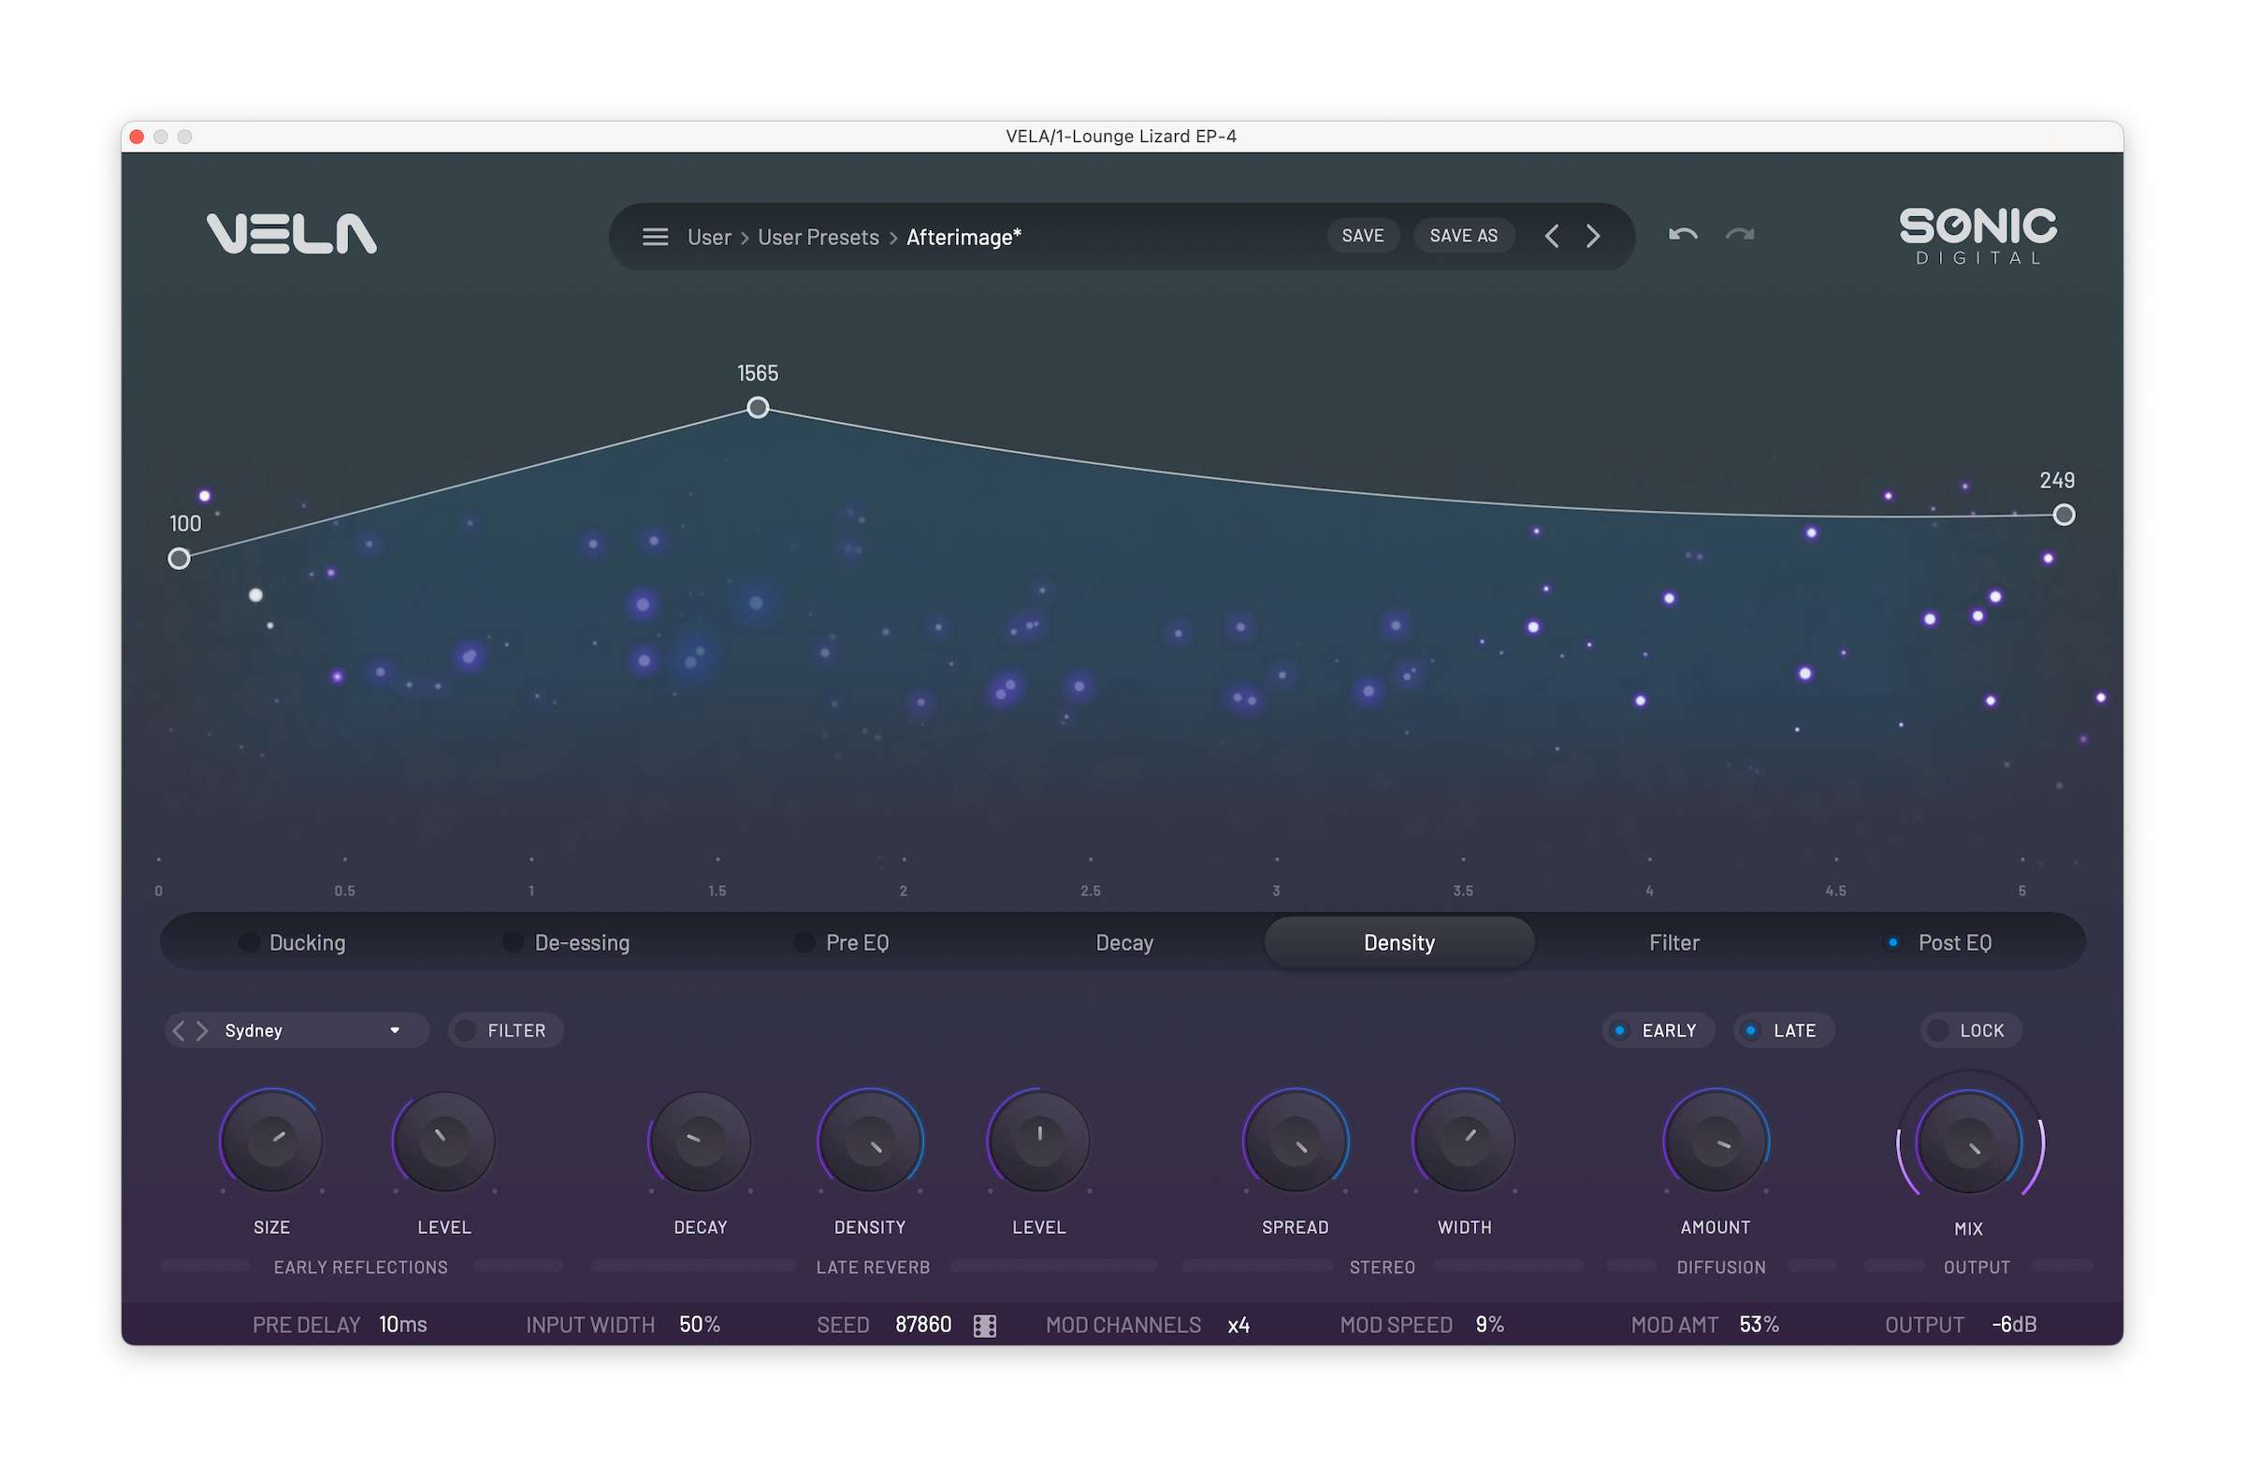
Task: Click the redo arrow icon
Action: click(1739, 235)
